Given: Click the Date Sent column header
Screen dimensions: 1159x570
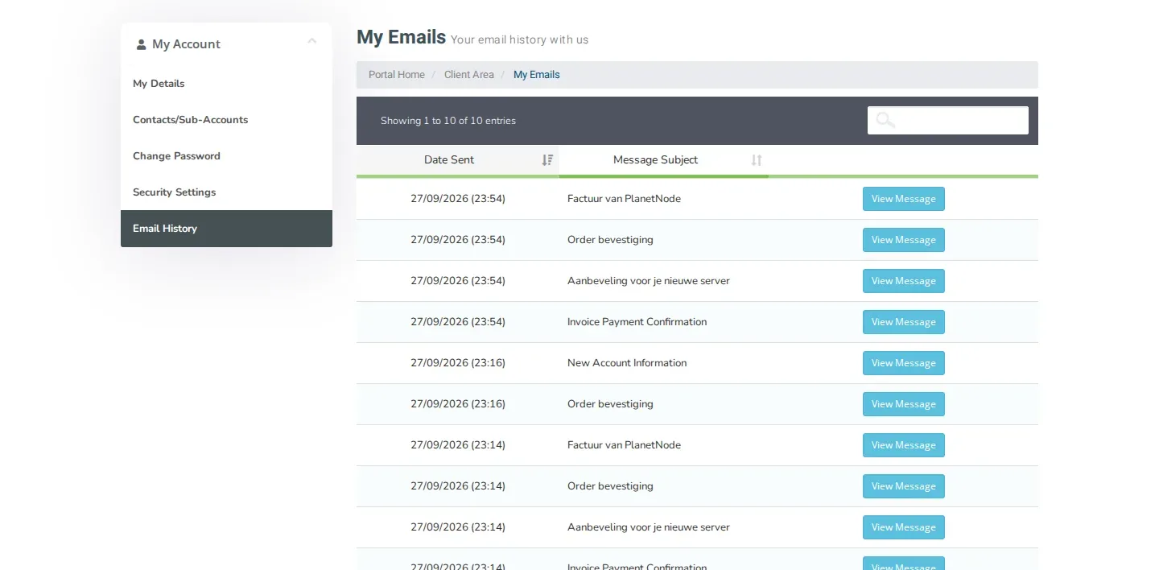Looking at the screenshot, I should (x=458, y=160).
